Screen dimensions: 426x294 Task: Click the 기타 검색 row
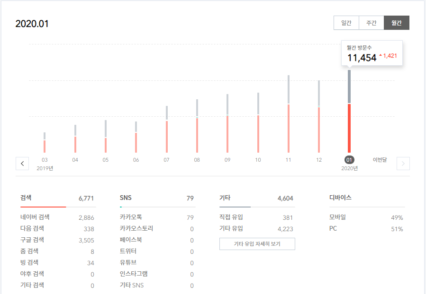tap(57, 285)
